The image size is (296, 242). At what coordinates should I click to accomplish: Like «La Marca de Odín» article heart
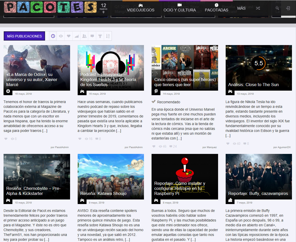pos(6,138)
